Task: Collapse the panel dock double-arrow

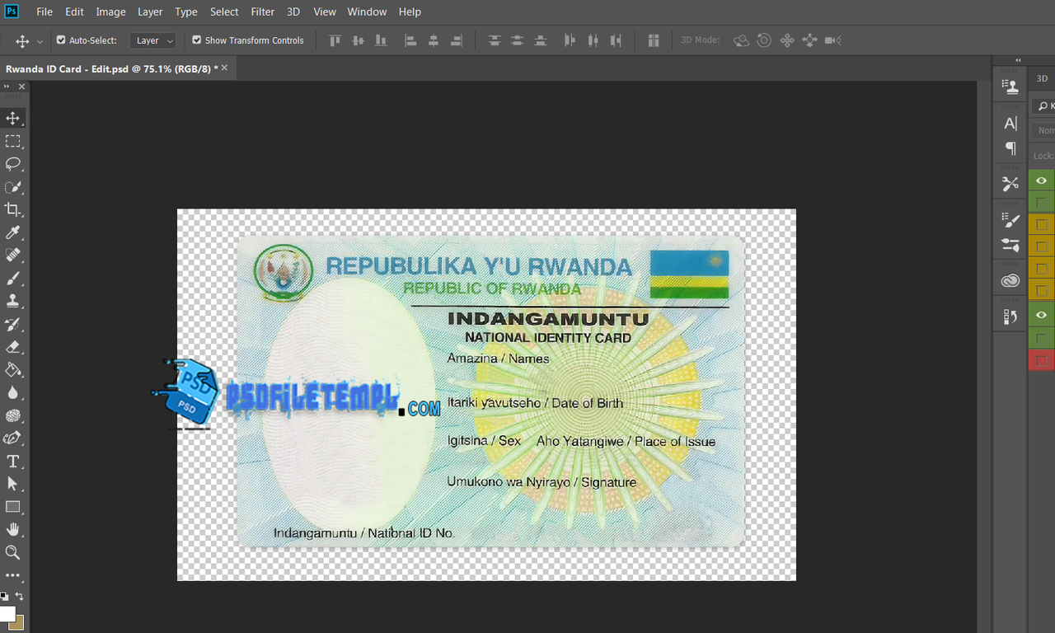Action: (x=1018, y=60)
